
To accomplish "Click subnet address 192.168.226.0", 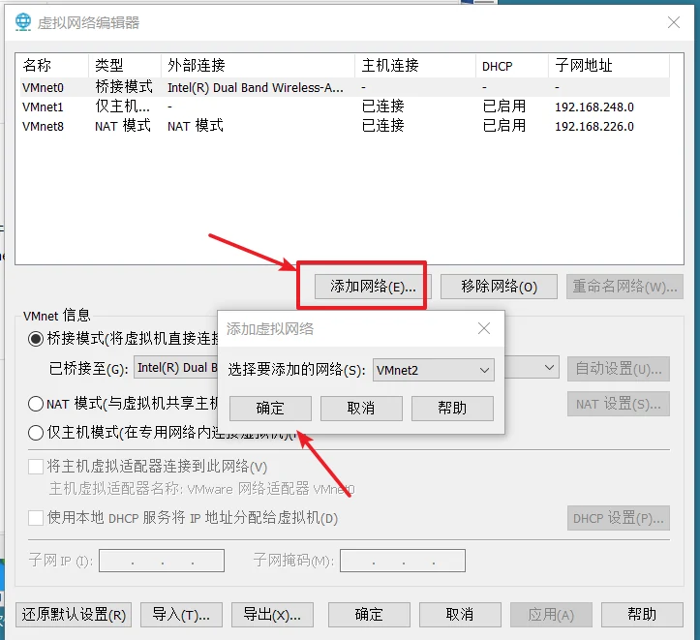I will pos(594,126).
